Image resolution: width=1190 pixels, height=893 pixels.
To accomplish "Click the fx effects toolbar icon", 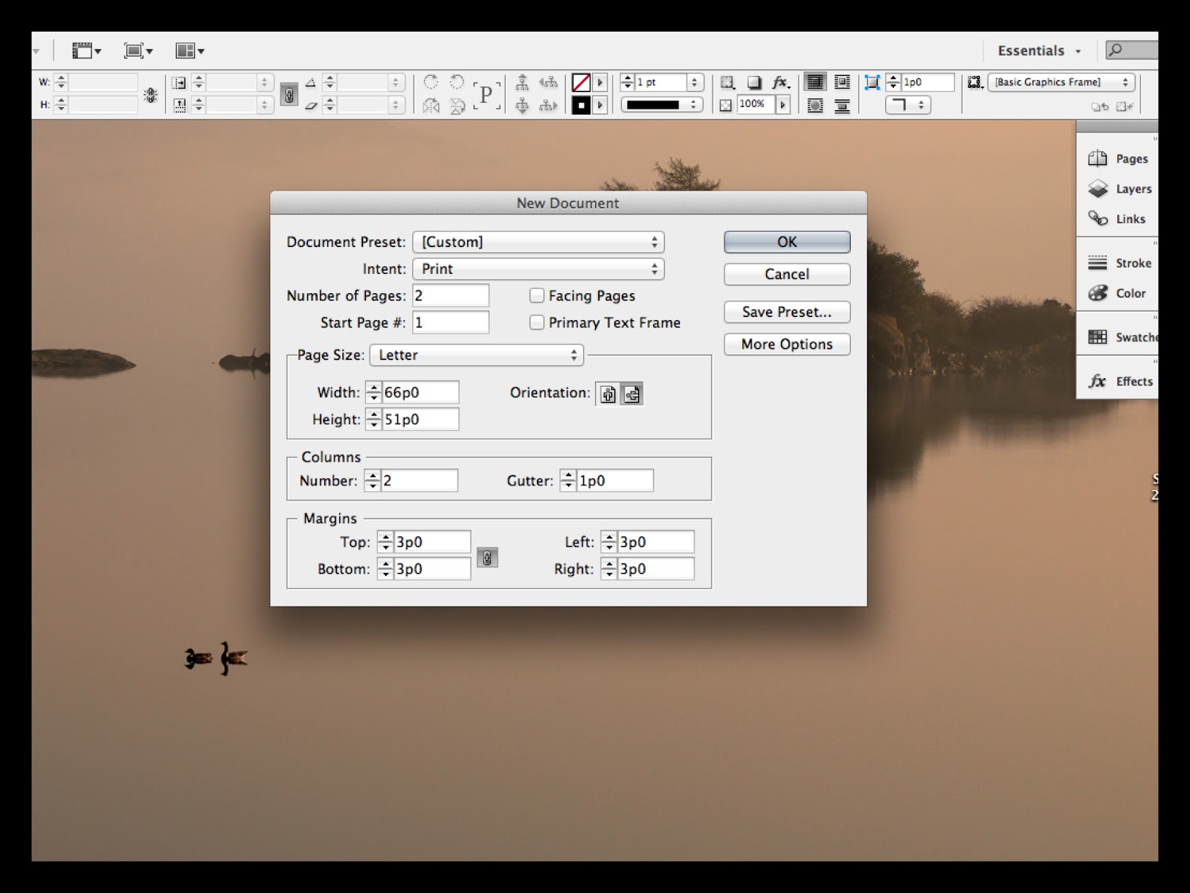I will coord(779,83).
